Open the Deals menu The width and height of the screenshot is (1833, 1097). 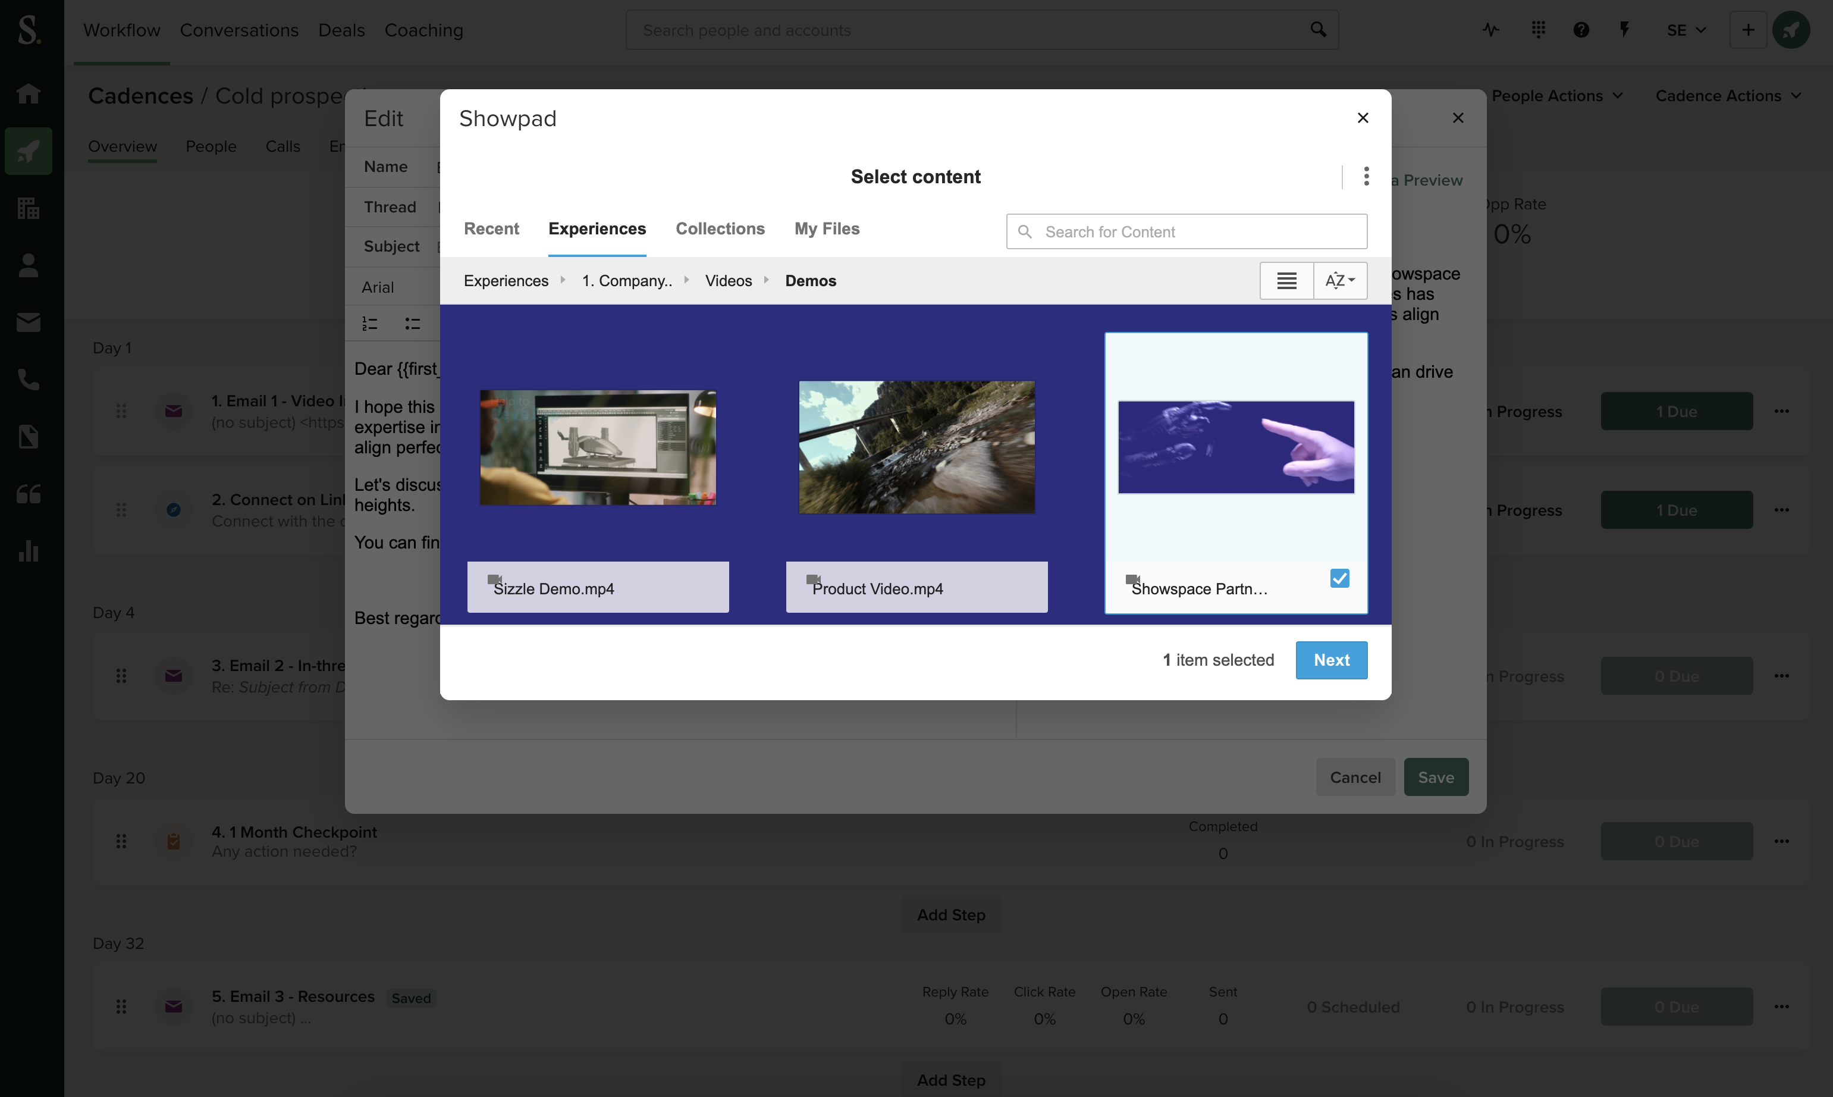coord(341,30)
